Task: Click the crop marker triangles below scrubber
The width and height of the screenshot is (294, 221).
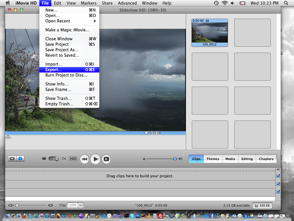Action: tap(8, 137)
